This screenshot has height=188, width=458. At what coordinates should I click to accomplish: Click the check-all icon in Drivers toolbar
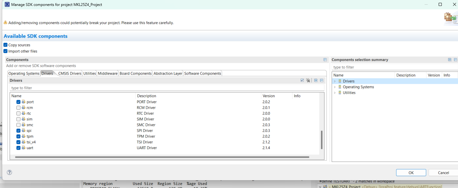click(x=302, y=80)
